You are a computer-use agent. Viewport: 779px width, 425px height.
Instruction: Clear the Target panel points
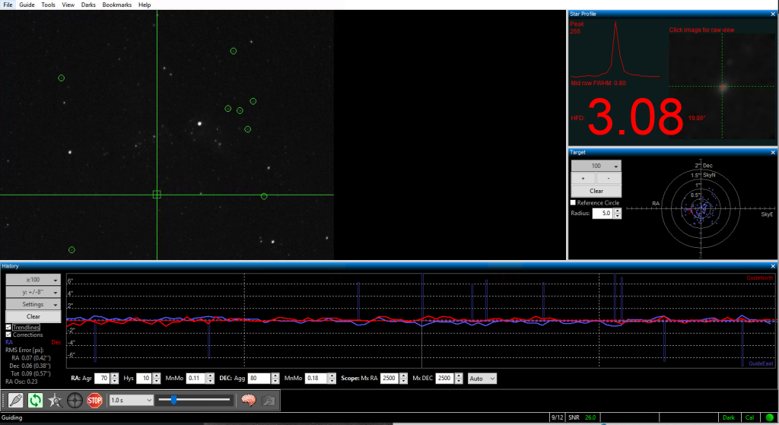coord(596,191)
